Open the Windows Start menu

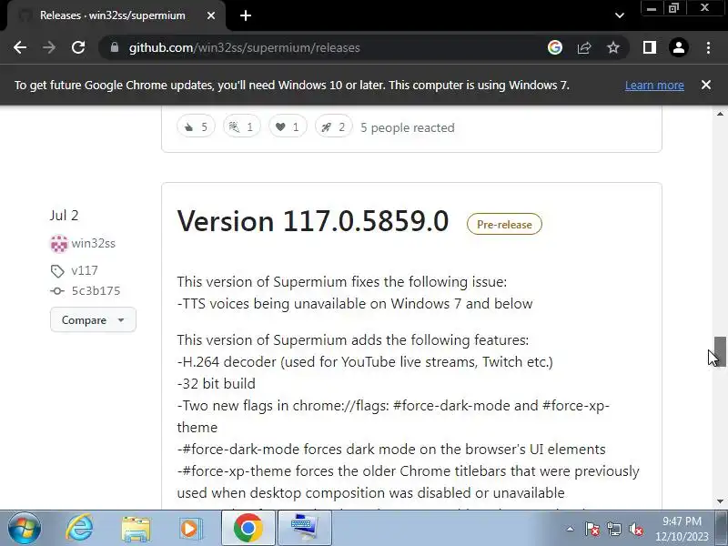[x=24, y=529]
